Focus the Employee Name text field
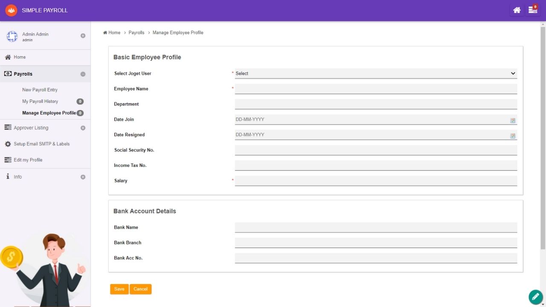The width and height of the screenshot is (546, 307). 375,89
